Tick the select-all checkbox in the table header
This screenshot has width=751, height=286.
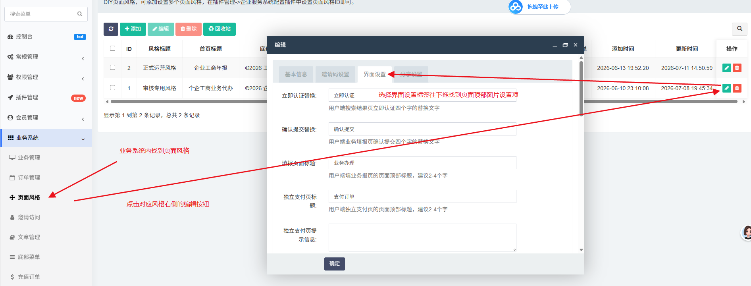tap(112, 48)
